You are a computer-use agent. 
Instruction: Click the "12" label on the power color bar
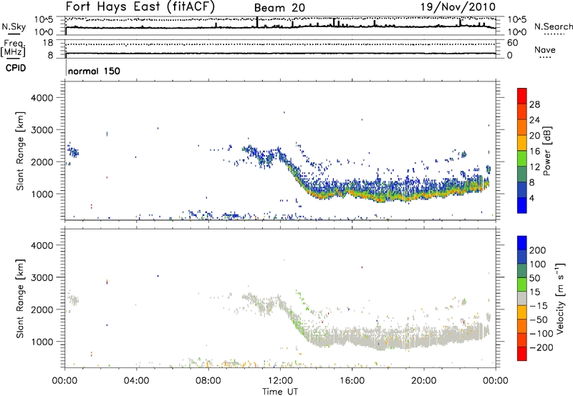coord(534,167)
